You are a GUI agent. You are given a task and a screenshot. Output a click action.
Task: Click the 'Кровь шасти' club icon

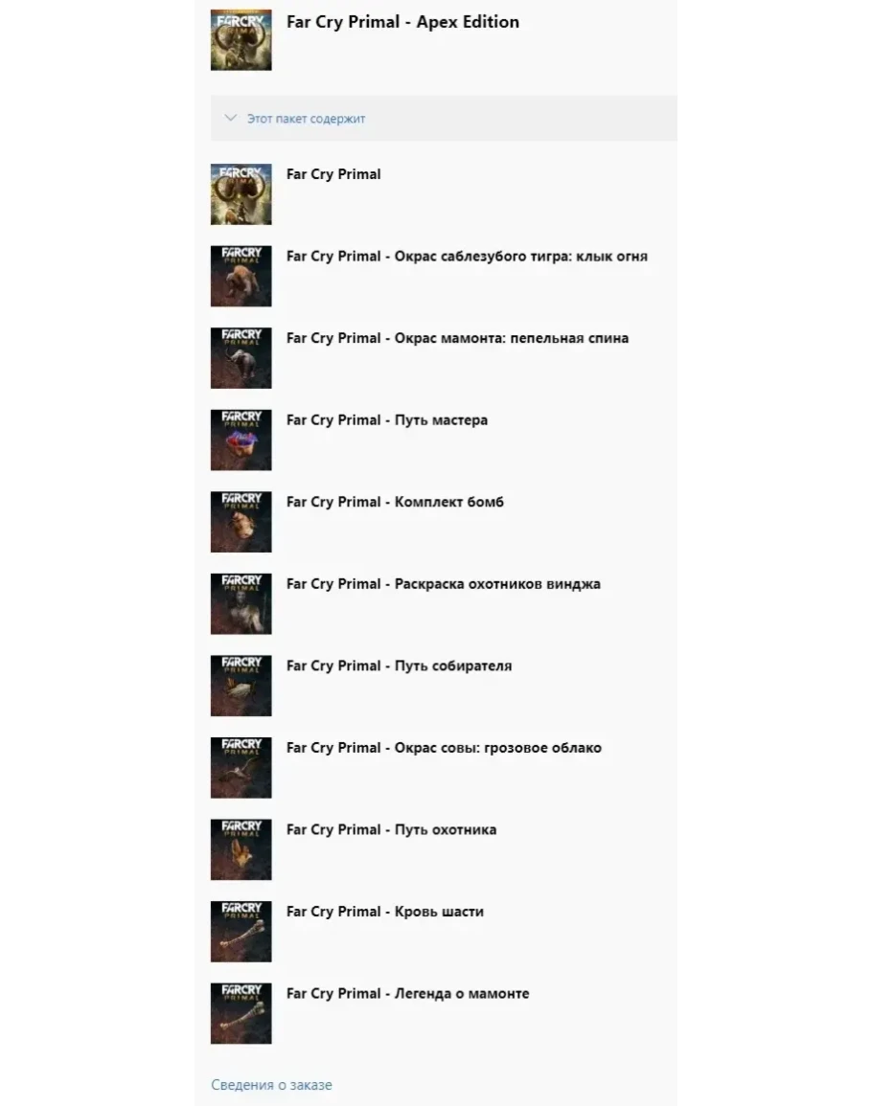241,931
